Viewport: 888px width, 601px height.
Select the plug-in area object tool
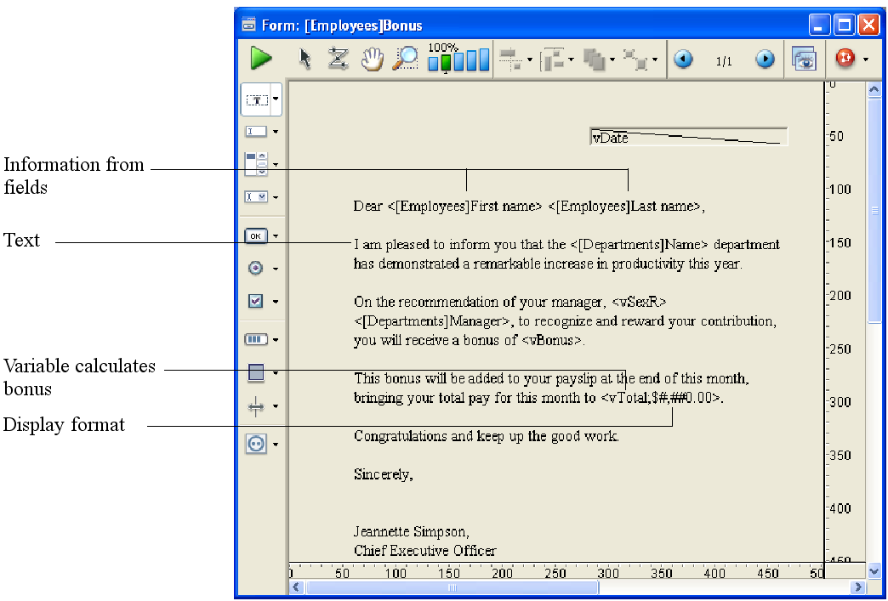[x=256, y=444]
